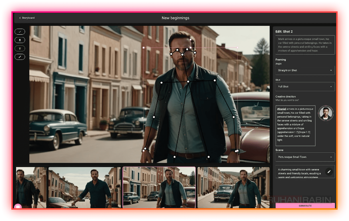
Task: Click the neck joint of the pose skeleton
Action: 188,82
